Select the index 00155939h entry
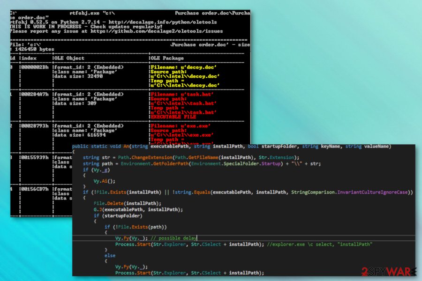 (35, 157)
